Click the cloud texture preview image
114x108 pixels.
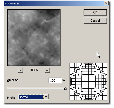34,37
